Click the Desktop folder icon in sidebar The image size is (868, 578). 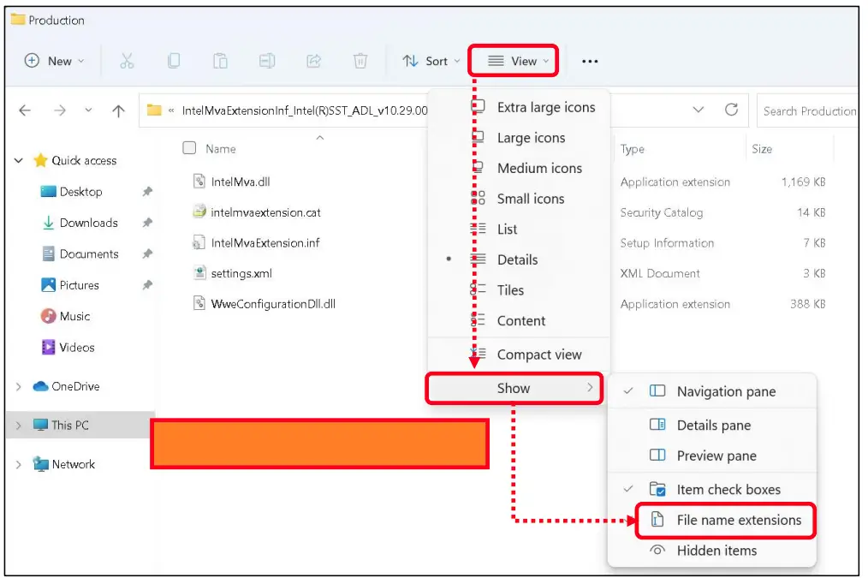(48, 192)
